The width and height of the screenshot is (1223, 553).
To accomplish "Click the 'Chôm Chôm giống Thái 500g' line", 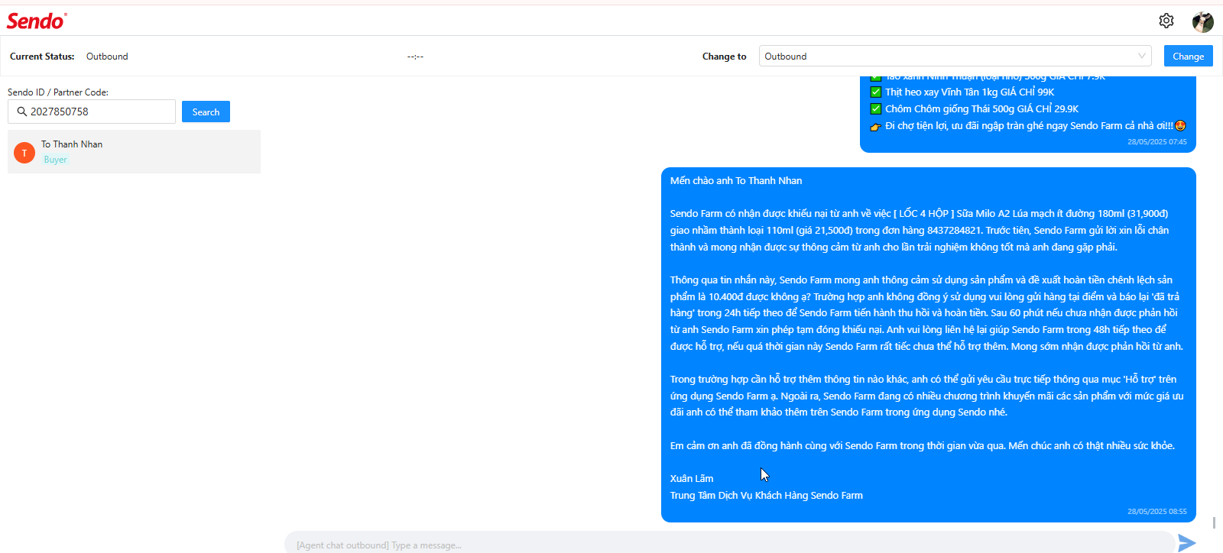I will pos(981,109).
